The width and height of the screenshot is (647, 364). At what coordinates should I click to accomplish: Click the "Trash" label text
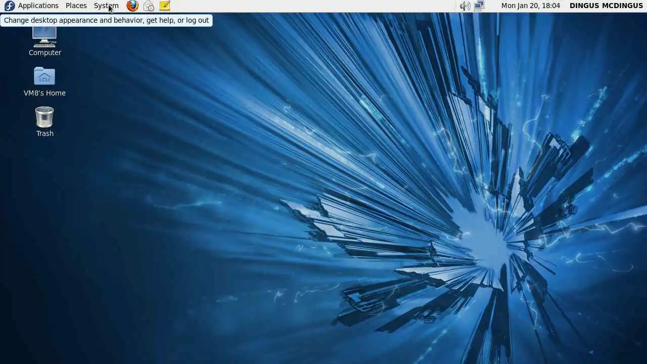coord(45,133)
